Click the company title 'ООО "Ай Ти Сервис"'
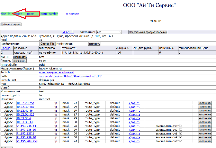The width and height of the screenshot is (216, 148). pos(149,6)
